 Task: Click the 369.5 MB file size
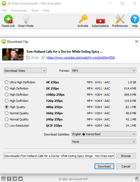[x=130, y=95]
